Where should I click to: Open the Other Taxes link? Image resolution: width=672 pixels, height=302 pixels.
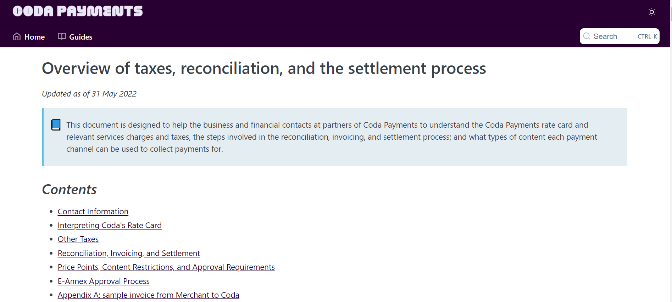click(x=78, y=239)
